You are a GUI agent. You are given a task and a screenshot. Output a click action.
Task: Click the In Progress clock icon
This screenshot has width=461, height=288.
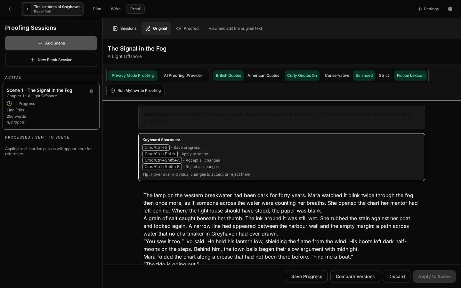coord(9,104)
